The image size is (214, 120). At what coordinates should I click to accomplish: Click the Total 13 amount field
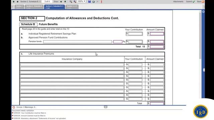click(x=157, y=47)
